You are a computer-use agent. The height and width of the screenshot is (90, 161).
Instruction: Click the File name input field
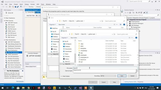click(105, 68)
